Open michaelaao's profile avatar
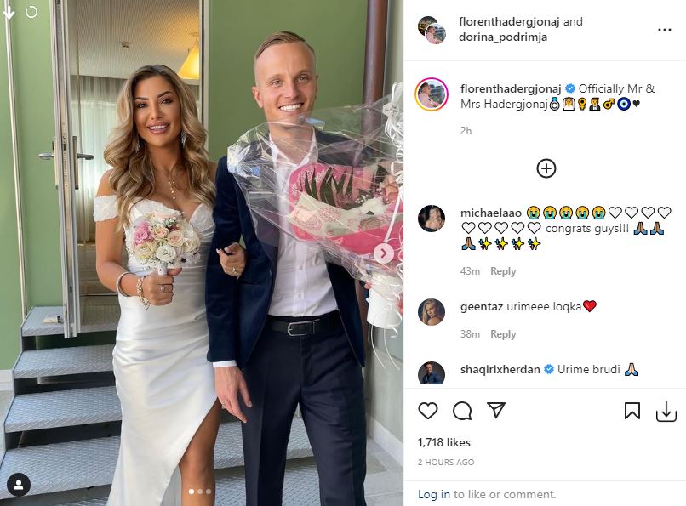The width and height of the screenshot is (686, 506). (x=432, y=218)
